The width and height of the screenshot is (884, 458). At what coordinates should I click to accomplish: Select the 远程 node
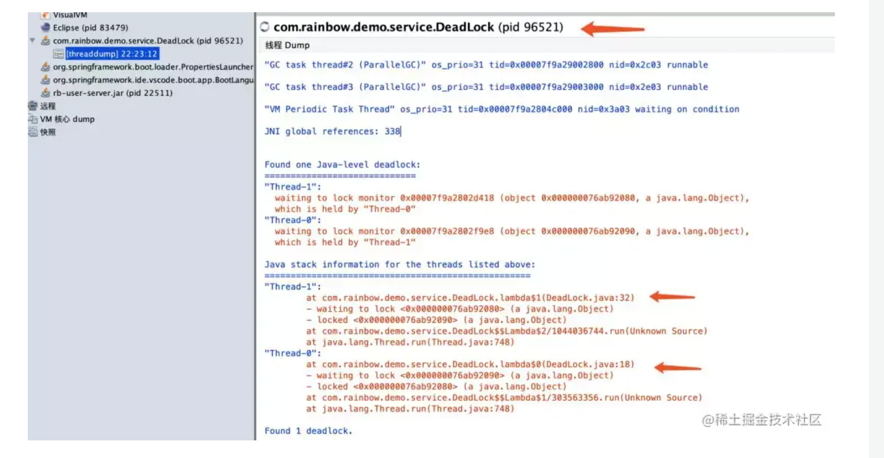(x=48, y=106)
